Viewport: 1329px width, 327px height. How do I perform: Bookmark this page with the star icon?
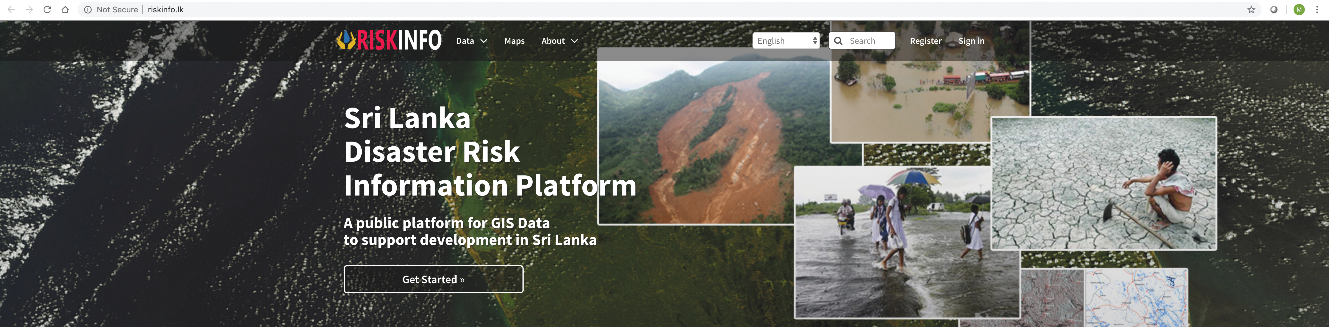1251,10
